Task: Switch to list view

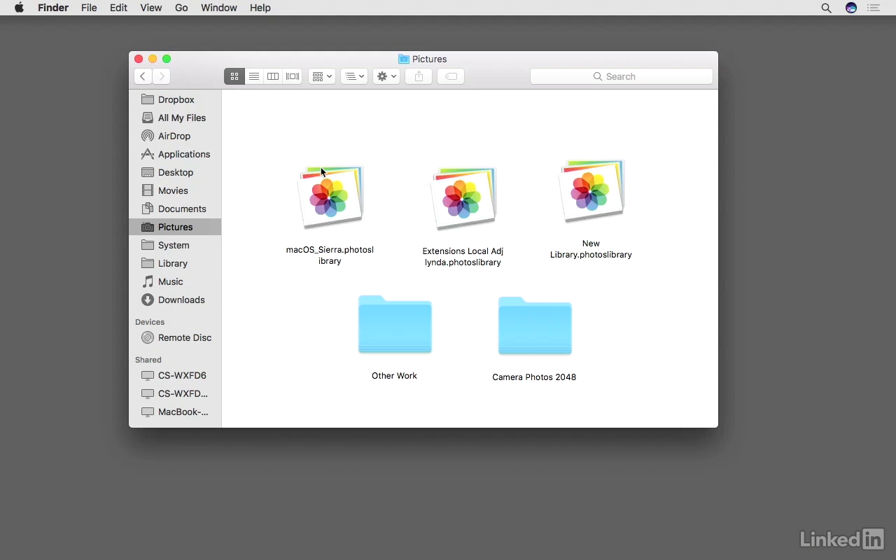Action: pos(254,76)
